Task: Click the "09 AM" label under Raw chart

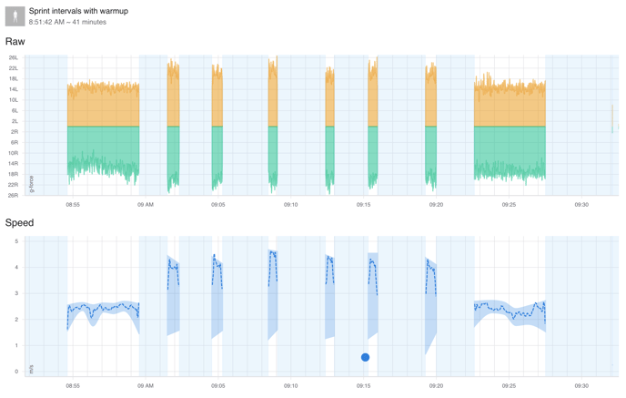Action: pyautogui.click(x=146, y=205)
